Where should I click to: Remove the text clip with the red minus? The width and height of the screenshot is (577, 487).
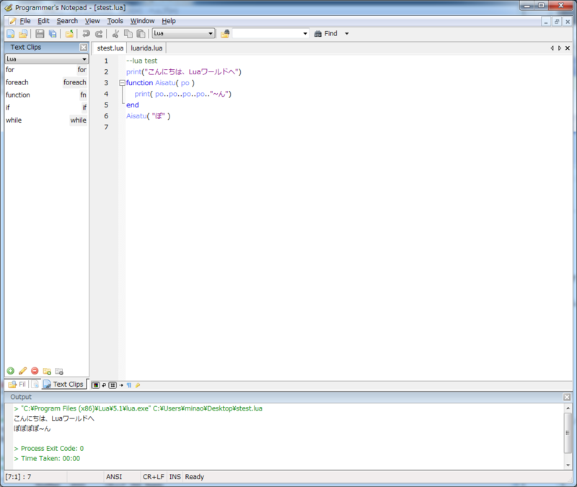35,371
